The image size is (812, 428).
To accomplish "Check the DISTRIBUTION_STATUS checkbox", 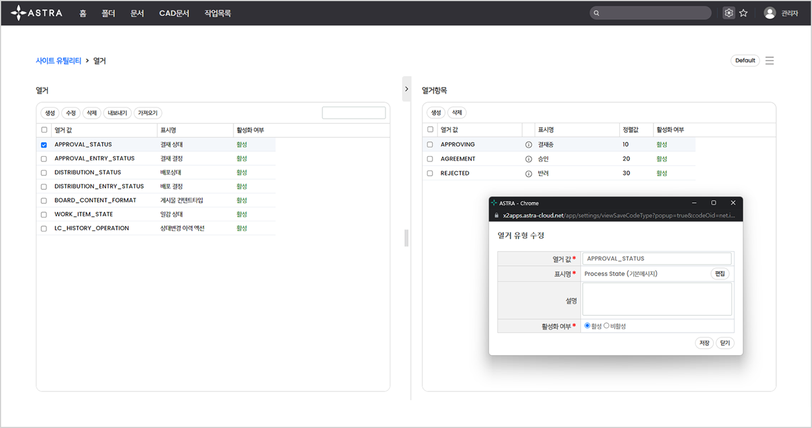I will coord(44,173).
